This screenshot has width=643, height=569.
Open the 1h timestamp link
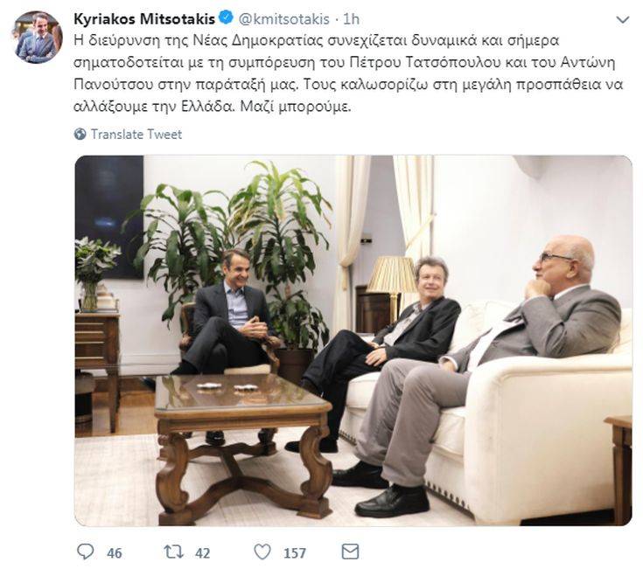[351, 19]
